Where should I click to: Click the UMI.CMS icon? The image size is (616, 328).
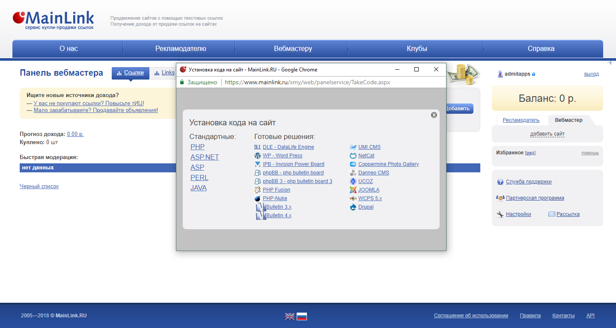pyautogui.click(x=353, y=147)
